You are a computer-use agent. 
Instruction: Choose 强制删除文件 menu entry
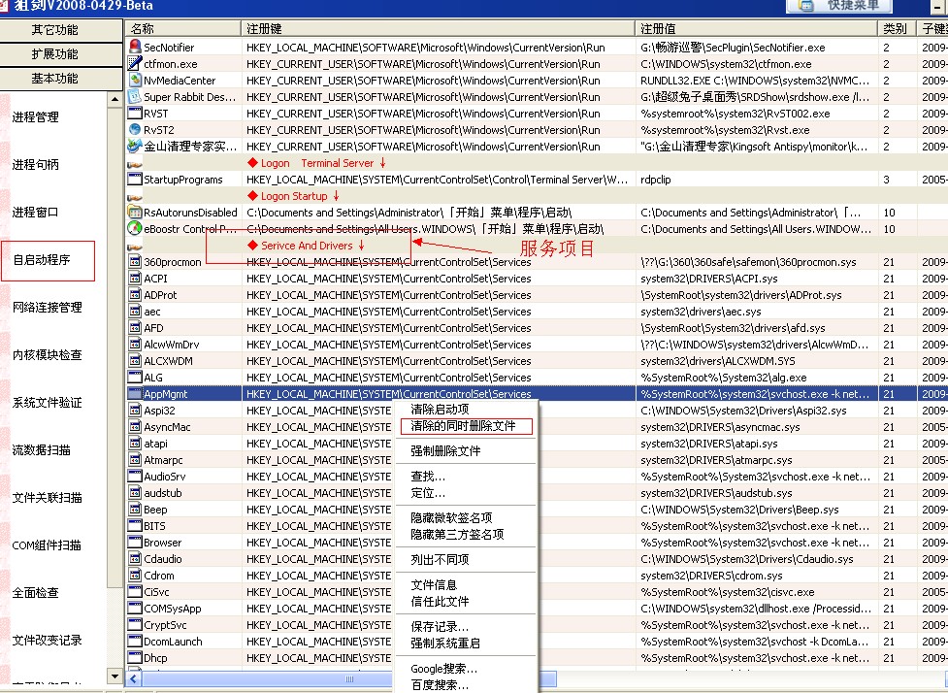point(445,450)
